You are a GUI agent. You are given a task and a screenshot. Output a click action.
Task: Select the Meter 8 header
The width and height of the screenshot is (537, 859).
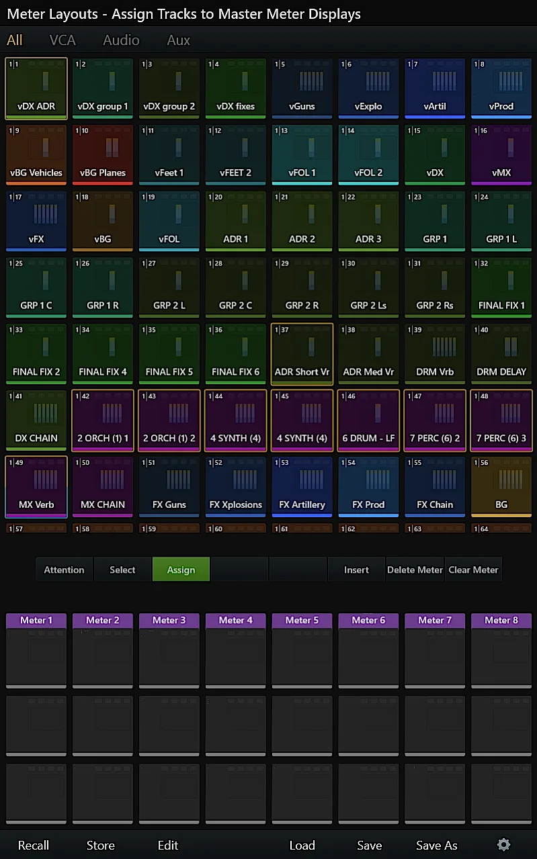click(501, 620)
